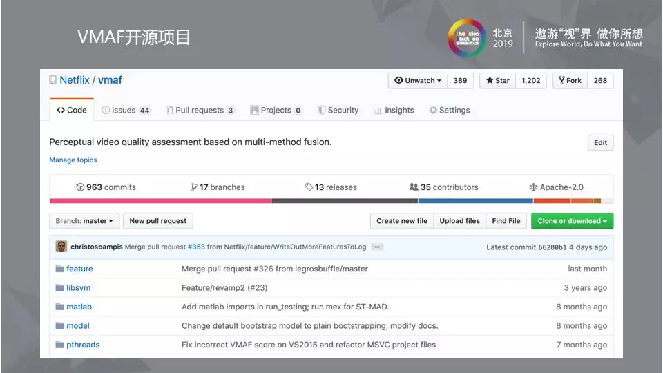The width and height of the screenshot is (663, 373).
Task: Click the commits clock icon
Action: click(x=80, y=187)
